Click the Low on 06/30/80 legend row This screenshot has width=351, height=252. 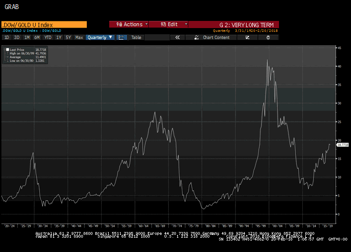click(x=26, y=61)
